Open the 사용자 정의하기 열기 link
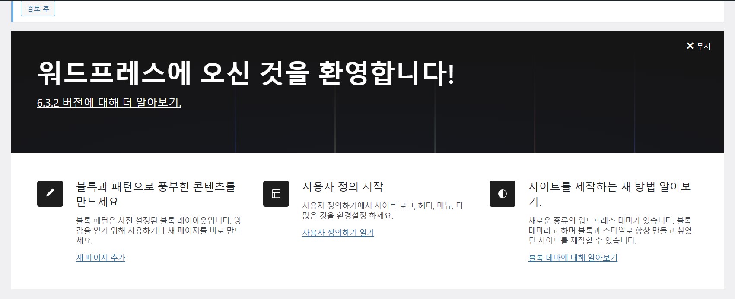The height and width of the screenshot is (299, 735). point(338,233)
